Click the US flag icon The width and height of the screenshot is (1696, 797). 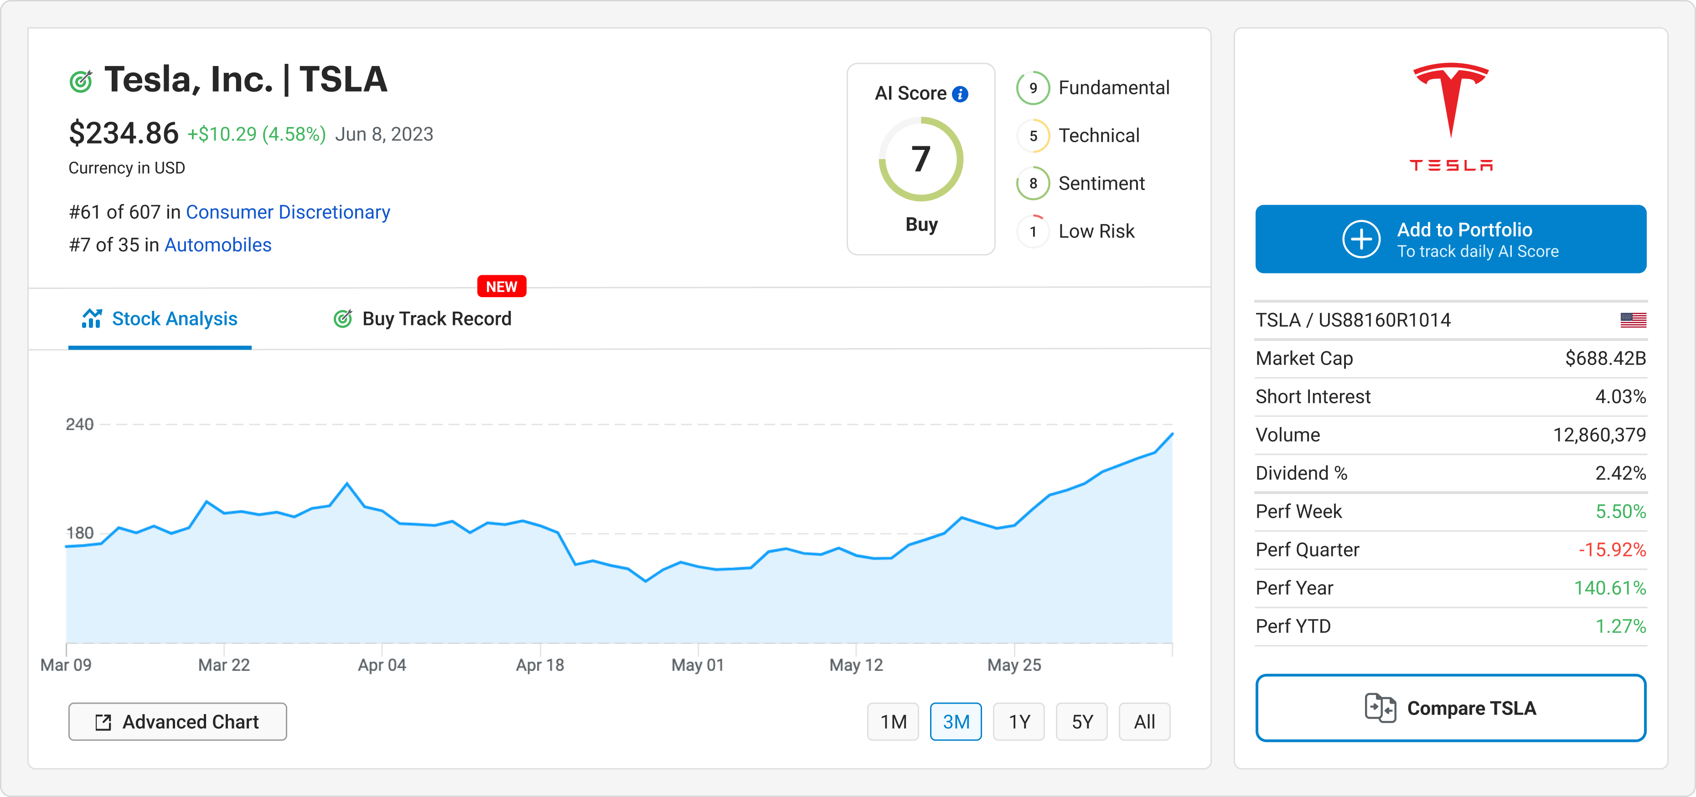pyautogui.click(x=1633, y=320)
